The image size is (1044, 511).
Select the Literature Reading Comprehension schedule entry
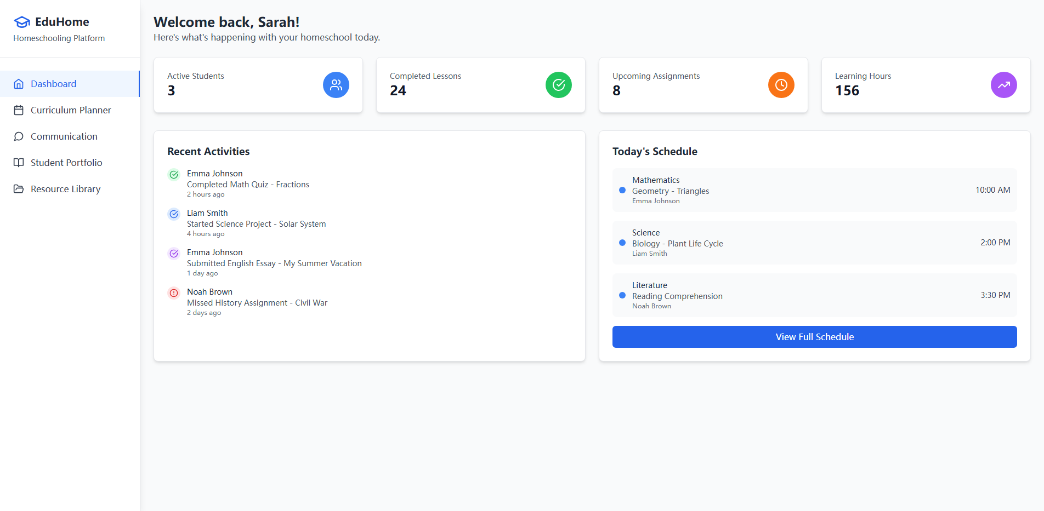814,295
